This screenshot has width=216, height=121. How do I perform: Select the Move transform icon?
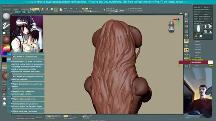click(x=42, y=9)
